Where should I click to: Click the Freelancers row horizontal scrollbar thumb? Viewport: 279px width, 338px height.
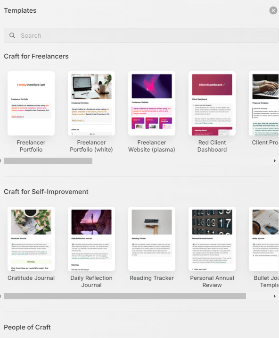(x=48, y=161)
